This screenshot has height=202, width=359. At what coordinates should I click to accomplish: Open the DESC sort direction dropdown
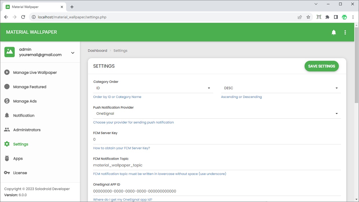coord(281,88)
